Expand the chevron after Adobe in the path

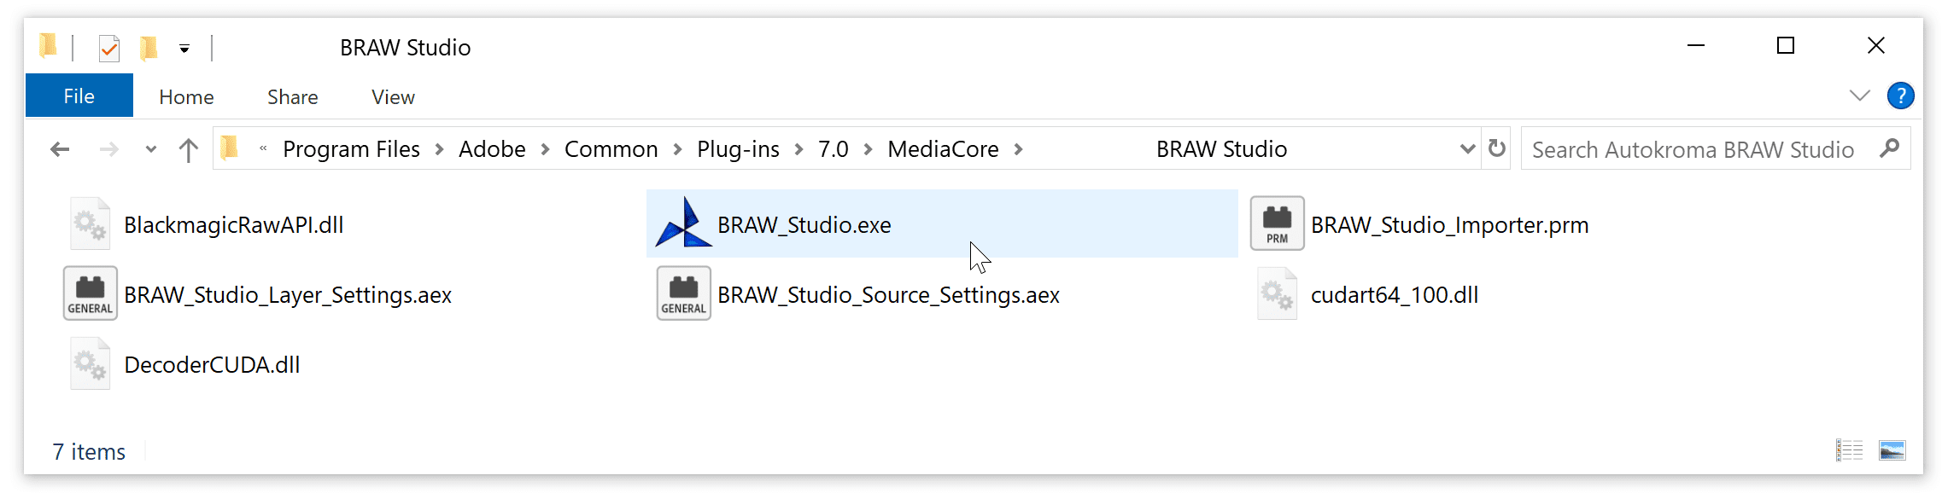click(x=545, y=149)
